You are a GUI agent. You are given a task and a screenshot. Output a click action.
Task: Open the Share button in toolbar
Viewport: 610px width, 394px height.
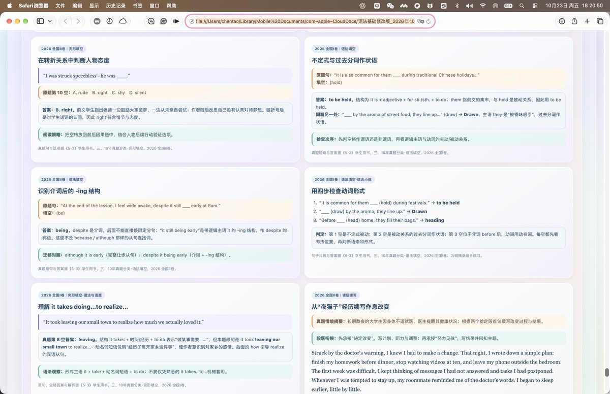(574, 21)
